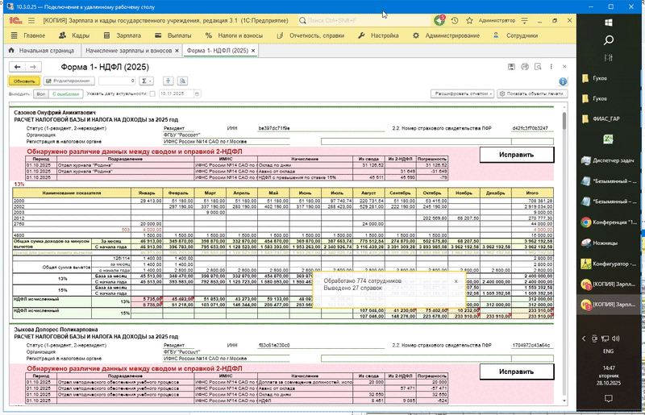Open print preview icon
Viewport: 645px width, 415px height.
tap(538, 67)
